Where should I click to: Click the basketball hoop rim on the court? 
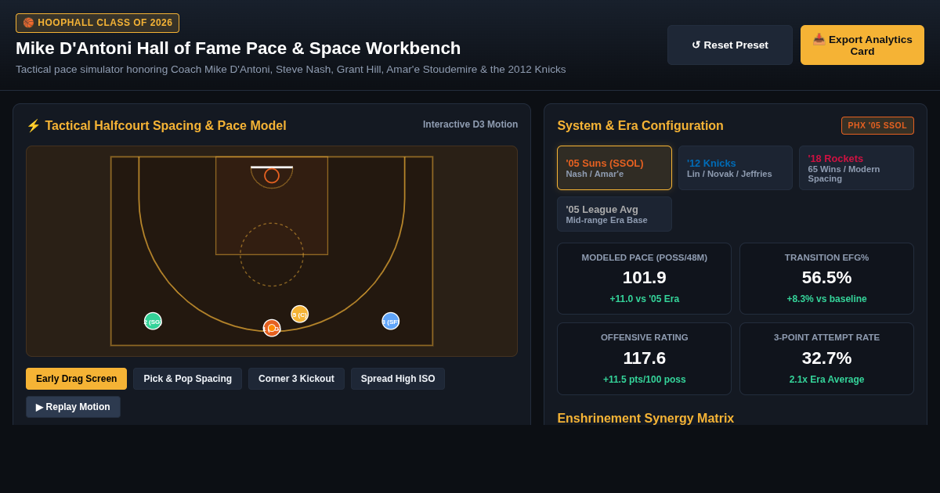click(x=272, y=175)
